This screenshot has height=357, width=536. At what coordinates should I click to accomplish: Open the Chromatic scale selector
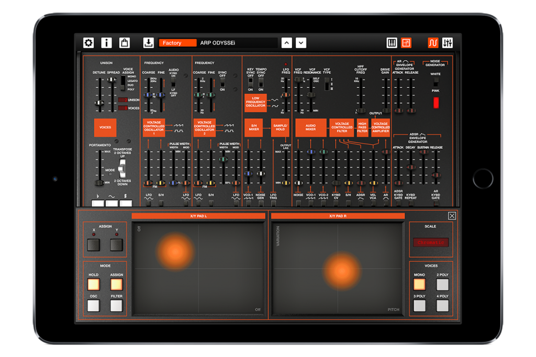(431, 242)
